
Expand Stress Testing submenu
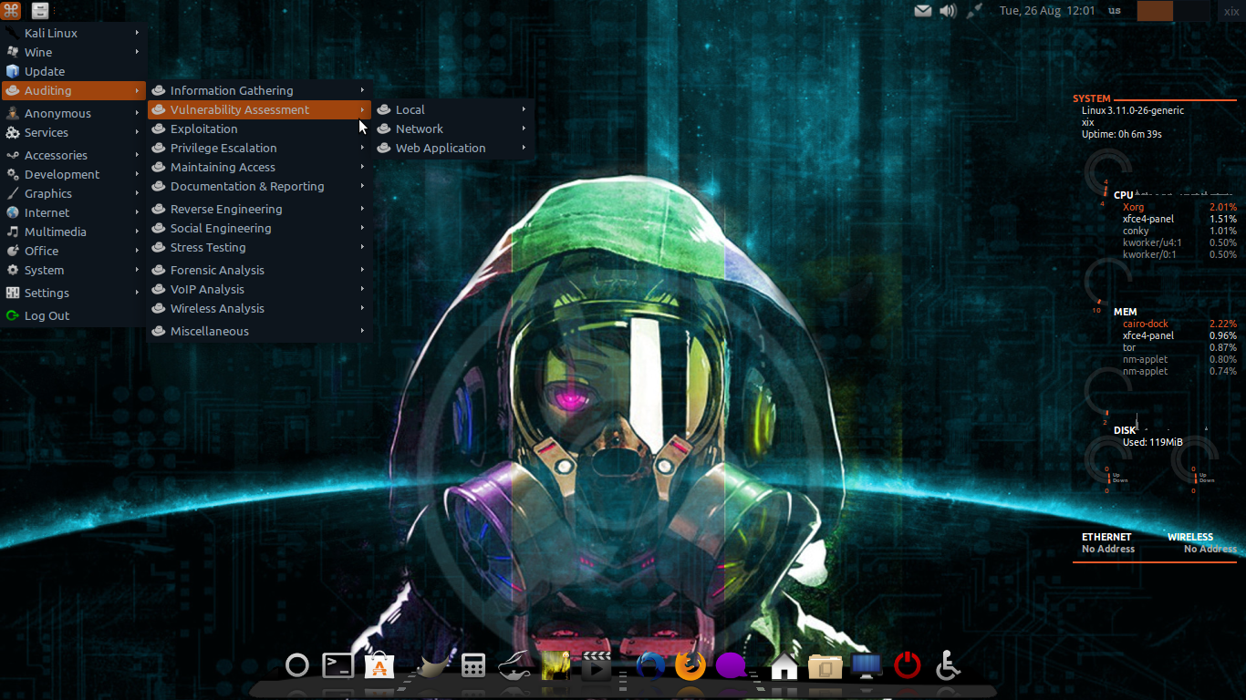pos(259,247)
